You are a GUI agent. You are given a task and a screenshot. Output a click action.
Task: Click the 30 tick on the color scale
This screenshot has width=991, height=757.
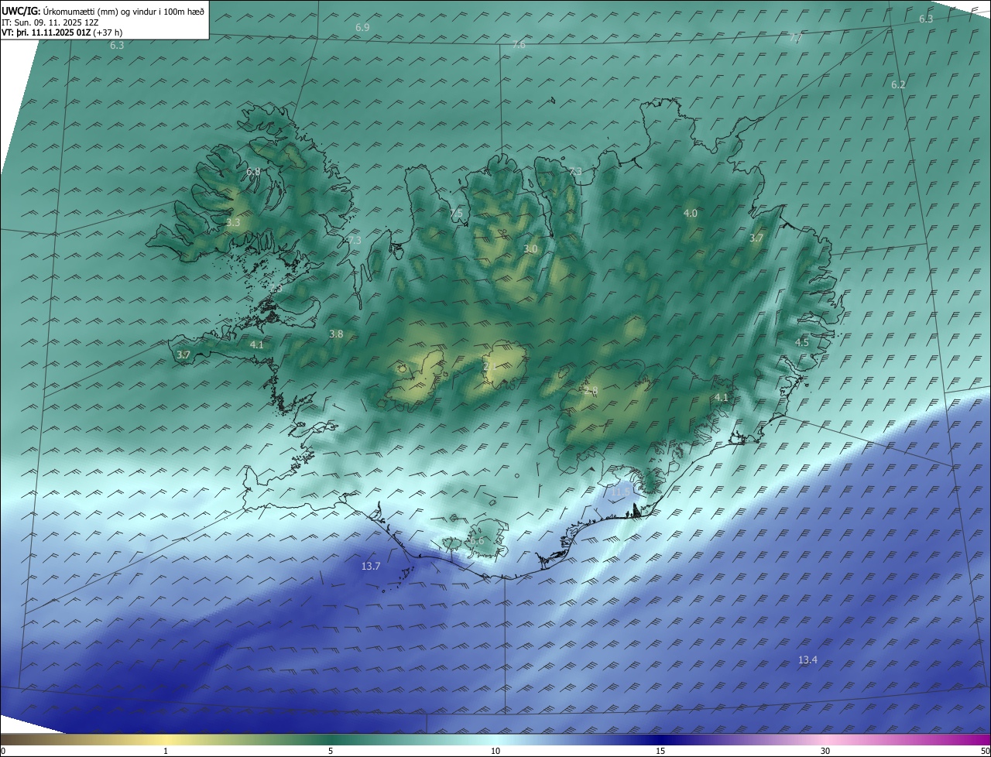tap(825, 751)
